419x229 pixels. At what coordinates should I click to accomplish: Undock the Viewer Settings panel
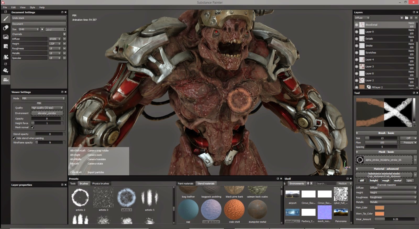point(62,92)
